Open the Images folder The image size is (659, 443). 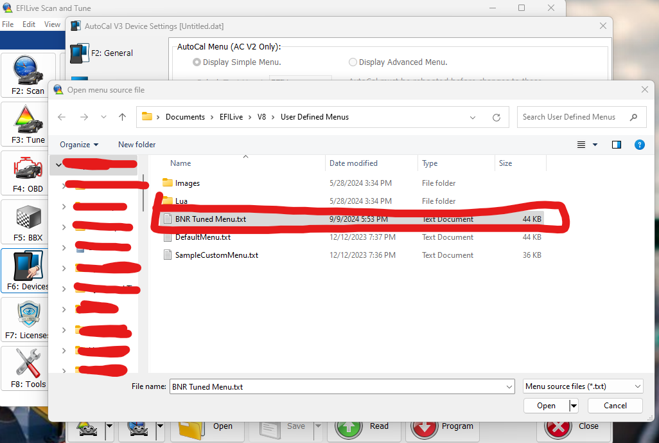point(188,183)
